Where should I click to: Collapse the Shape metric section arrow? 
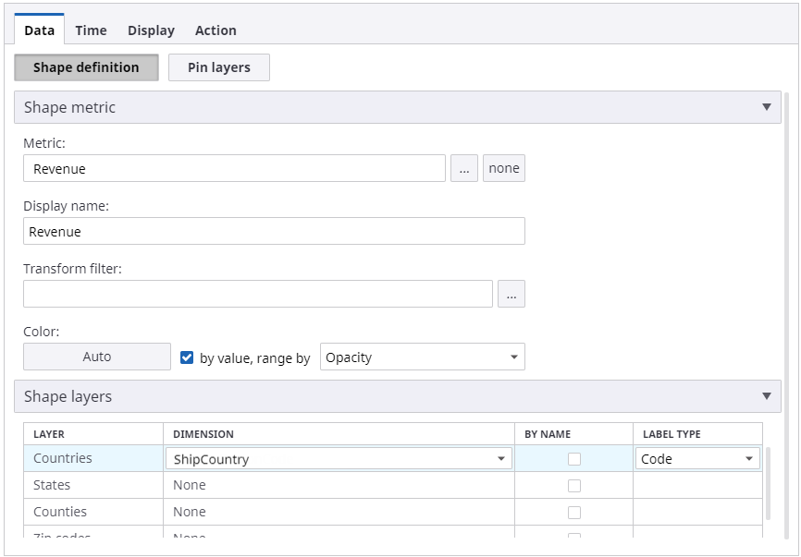766,107
